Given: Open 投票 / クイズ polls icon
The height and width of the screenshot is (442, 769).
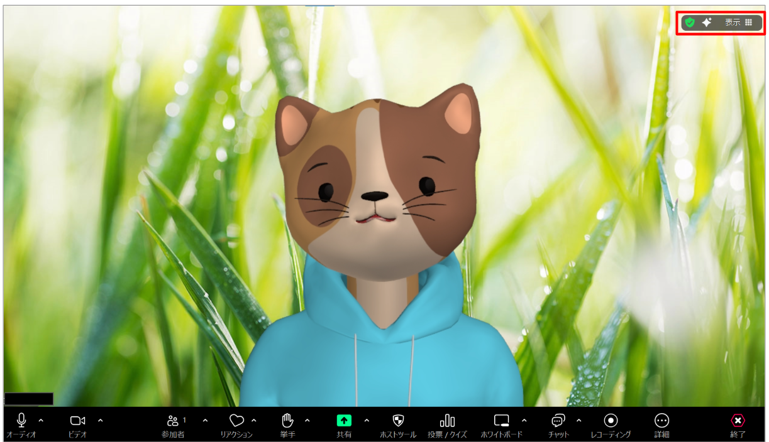Looking at the screenshot, I should (x=447, y=421).
